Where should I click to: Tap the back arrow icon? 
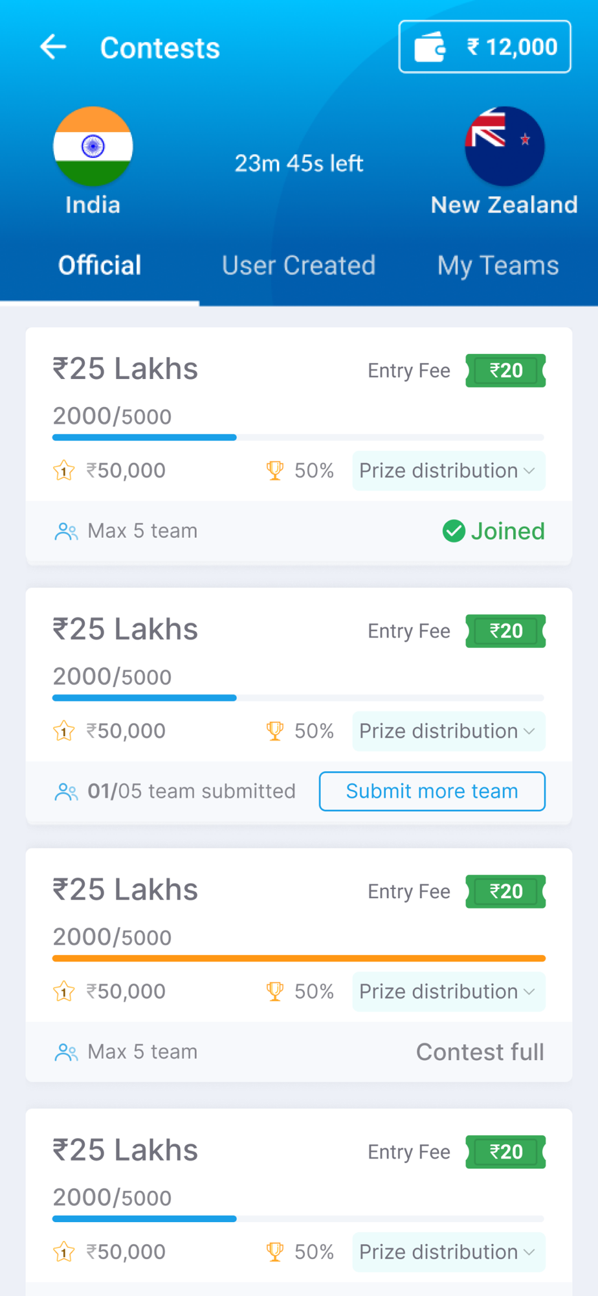pyautogui.click(x=53, y=47)
